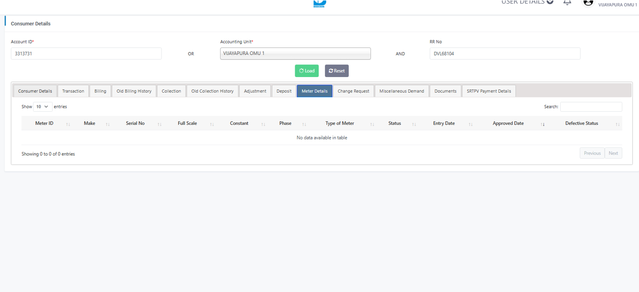Select the Meter Details tab
The height and width of the screenshot is (292, 639).
pyautogui.click(x=314, y=91)
